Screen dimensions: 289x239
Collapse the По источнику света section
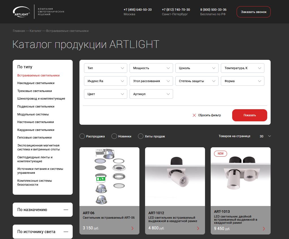(x=66, y=232)
